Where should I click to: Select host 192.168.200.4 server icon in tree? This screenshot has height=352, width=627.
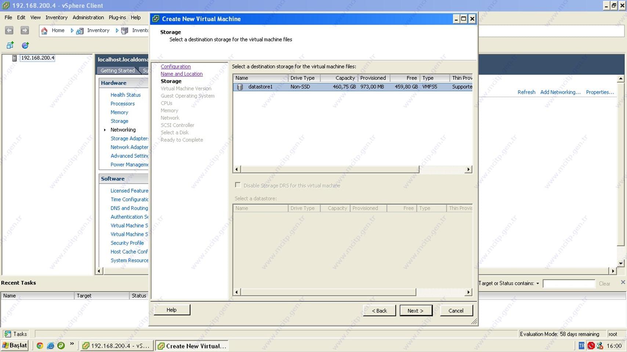[x=14, y=58]
